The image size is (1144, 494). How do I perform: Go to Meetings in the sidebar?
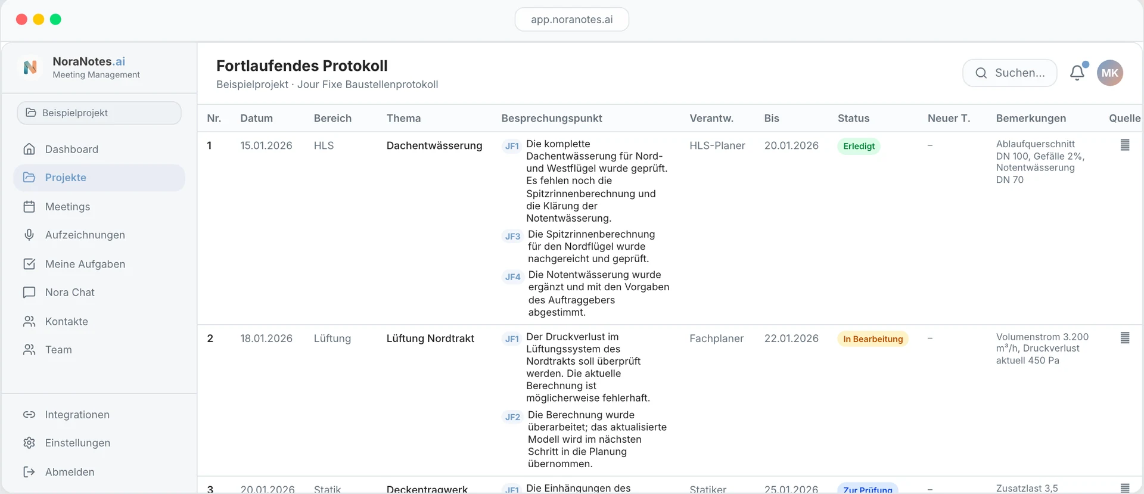coord(99,207)
